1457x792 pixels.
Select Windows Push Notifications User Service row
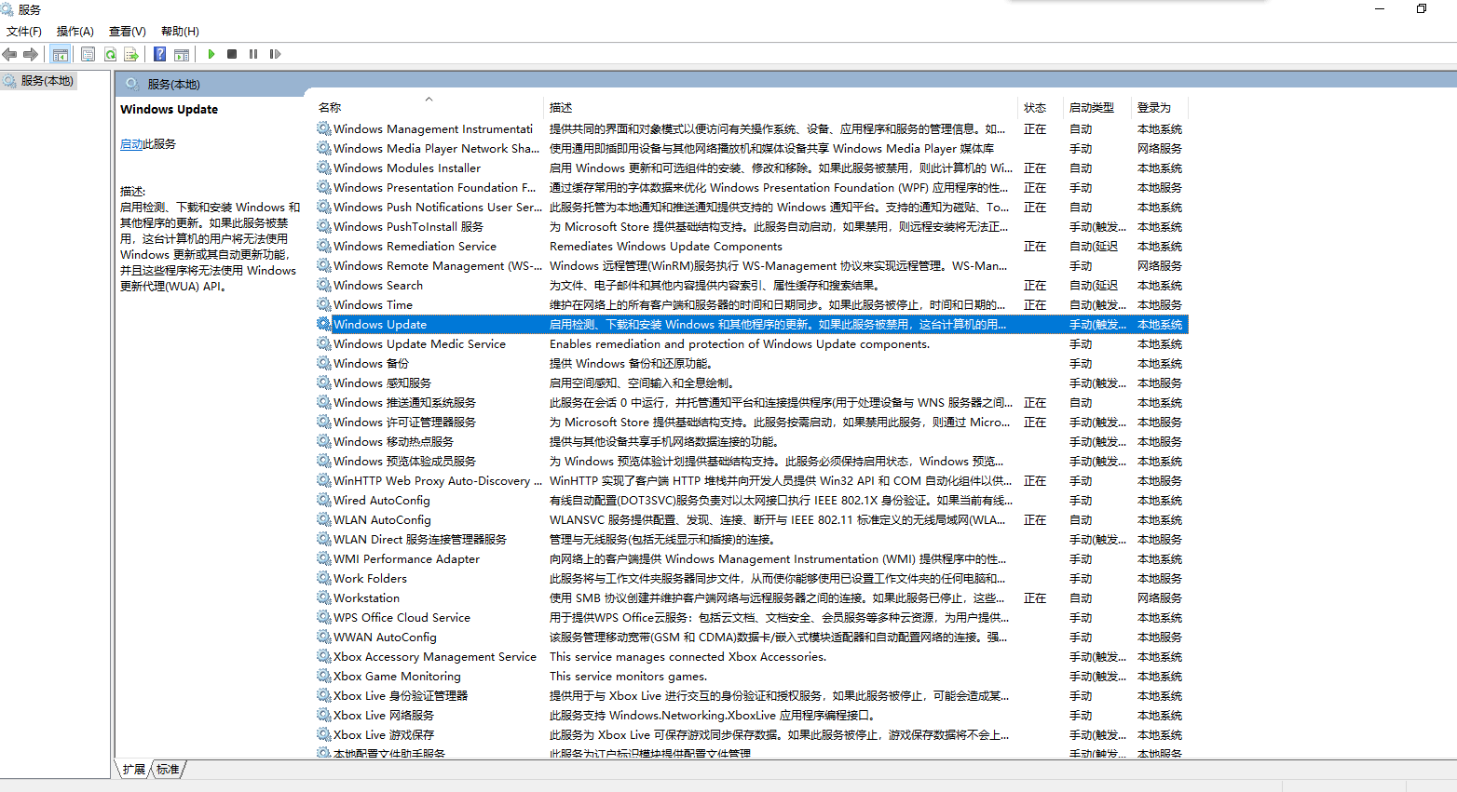click(x=752, y=207)
